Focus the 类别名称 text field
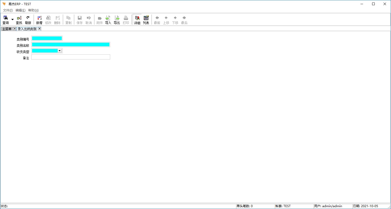Viewport: 391px width, 209px height. pos(71,44)
